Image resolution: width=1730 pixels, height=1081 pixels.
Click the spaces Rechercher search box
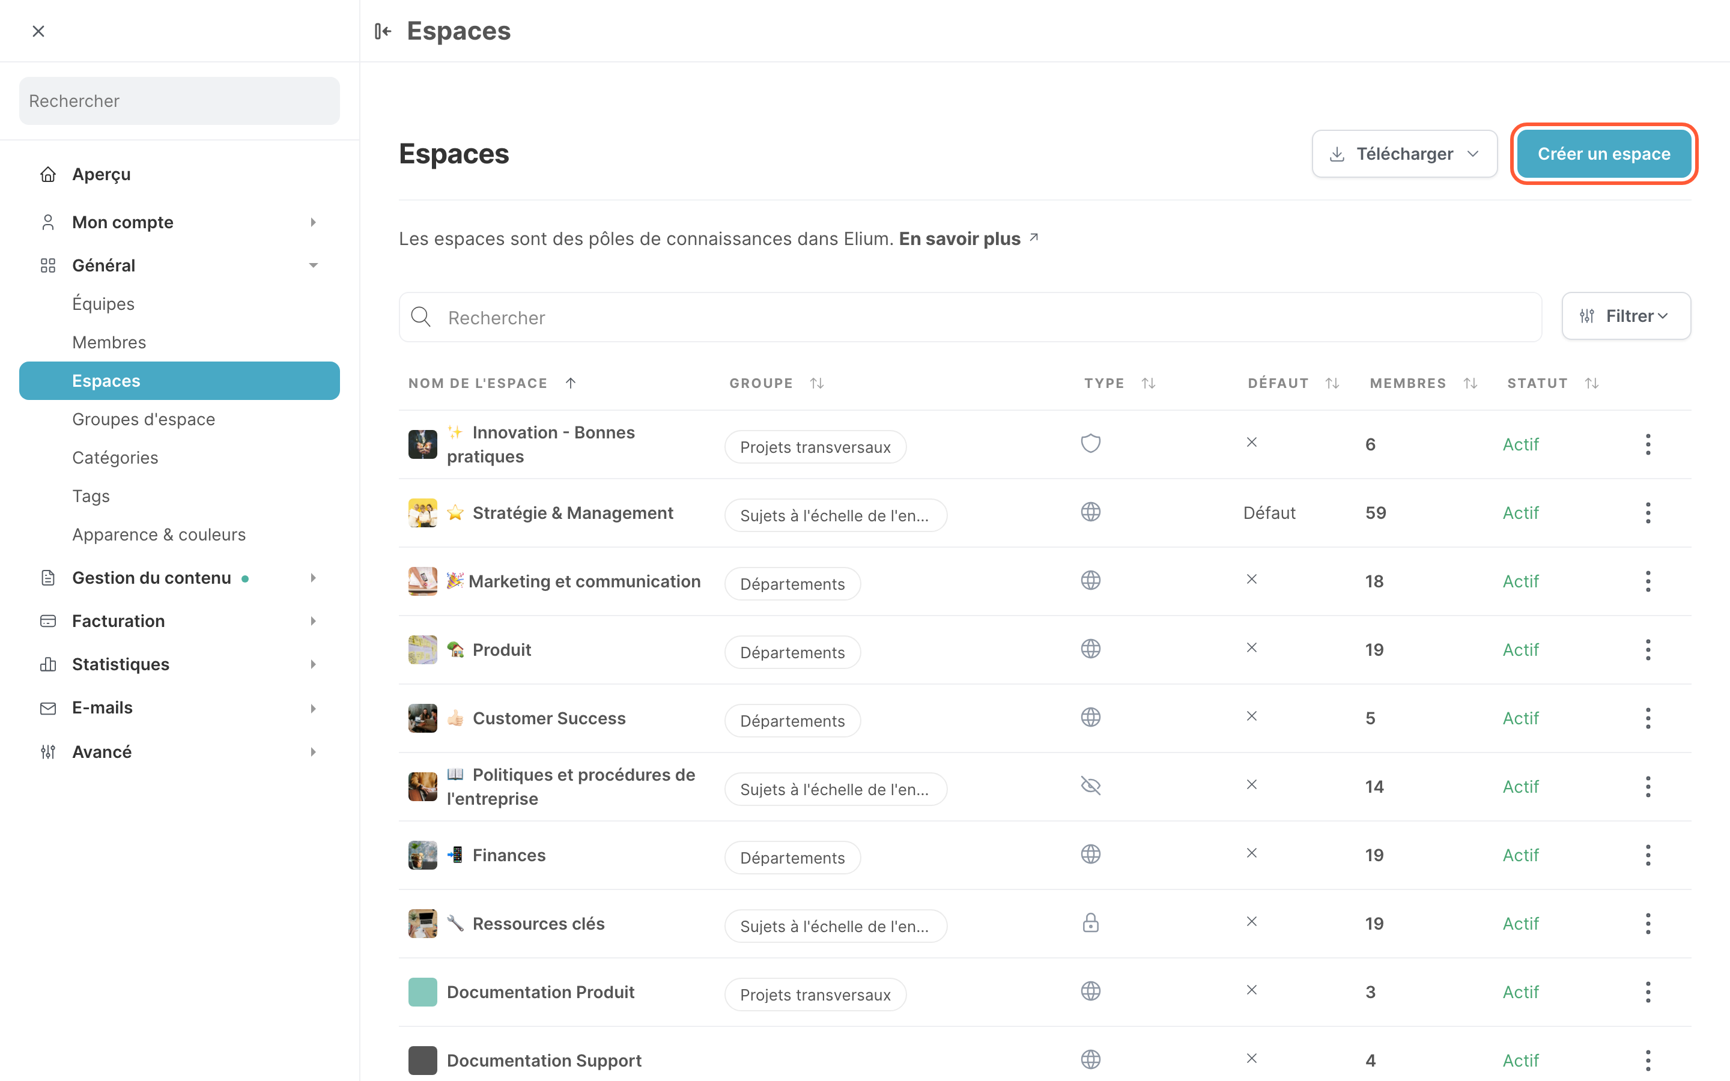coord(970,318)
